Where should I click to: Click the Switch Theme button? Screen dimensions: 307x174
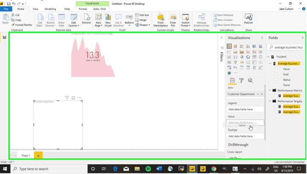(x=186, y=20)
